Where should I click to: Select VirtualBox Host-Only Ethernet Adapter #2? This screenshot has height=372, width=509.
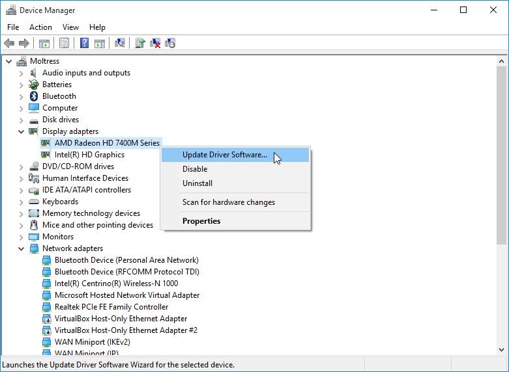126,330
